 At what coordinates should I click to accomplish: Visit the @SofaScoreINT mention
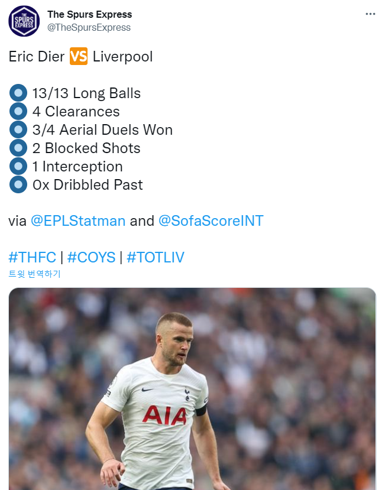coord(211,221)
